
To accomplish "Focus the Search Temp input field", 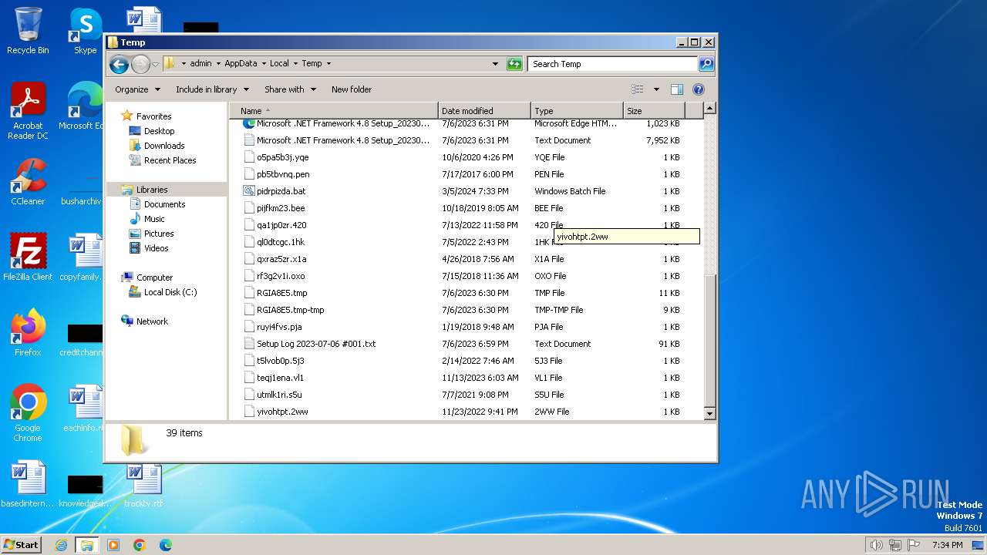I will point(613,64).
